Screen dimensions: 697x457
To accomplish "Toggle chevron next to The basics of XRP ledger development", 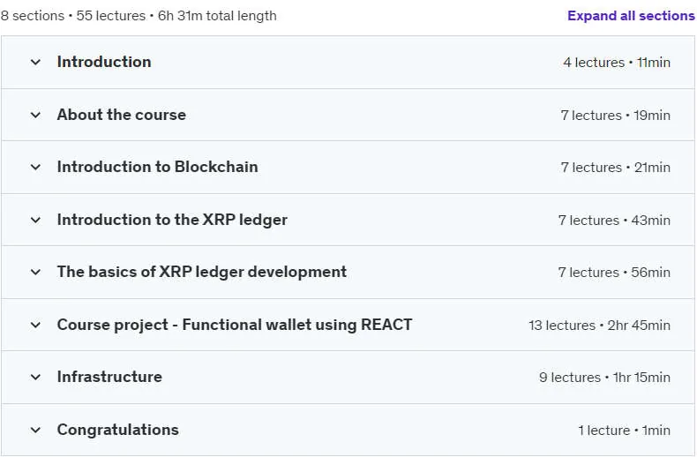I will [x=35, y=272].
